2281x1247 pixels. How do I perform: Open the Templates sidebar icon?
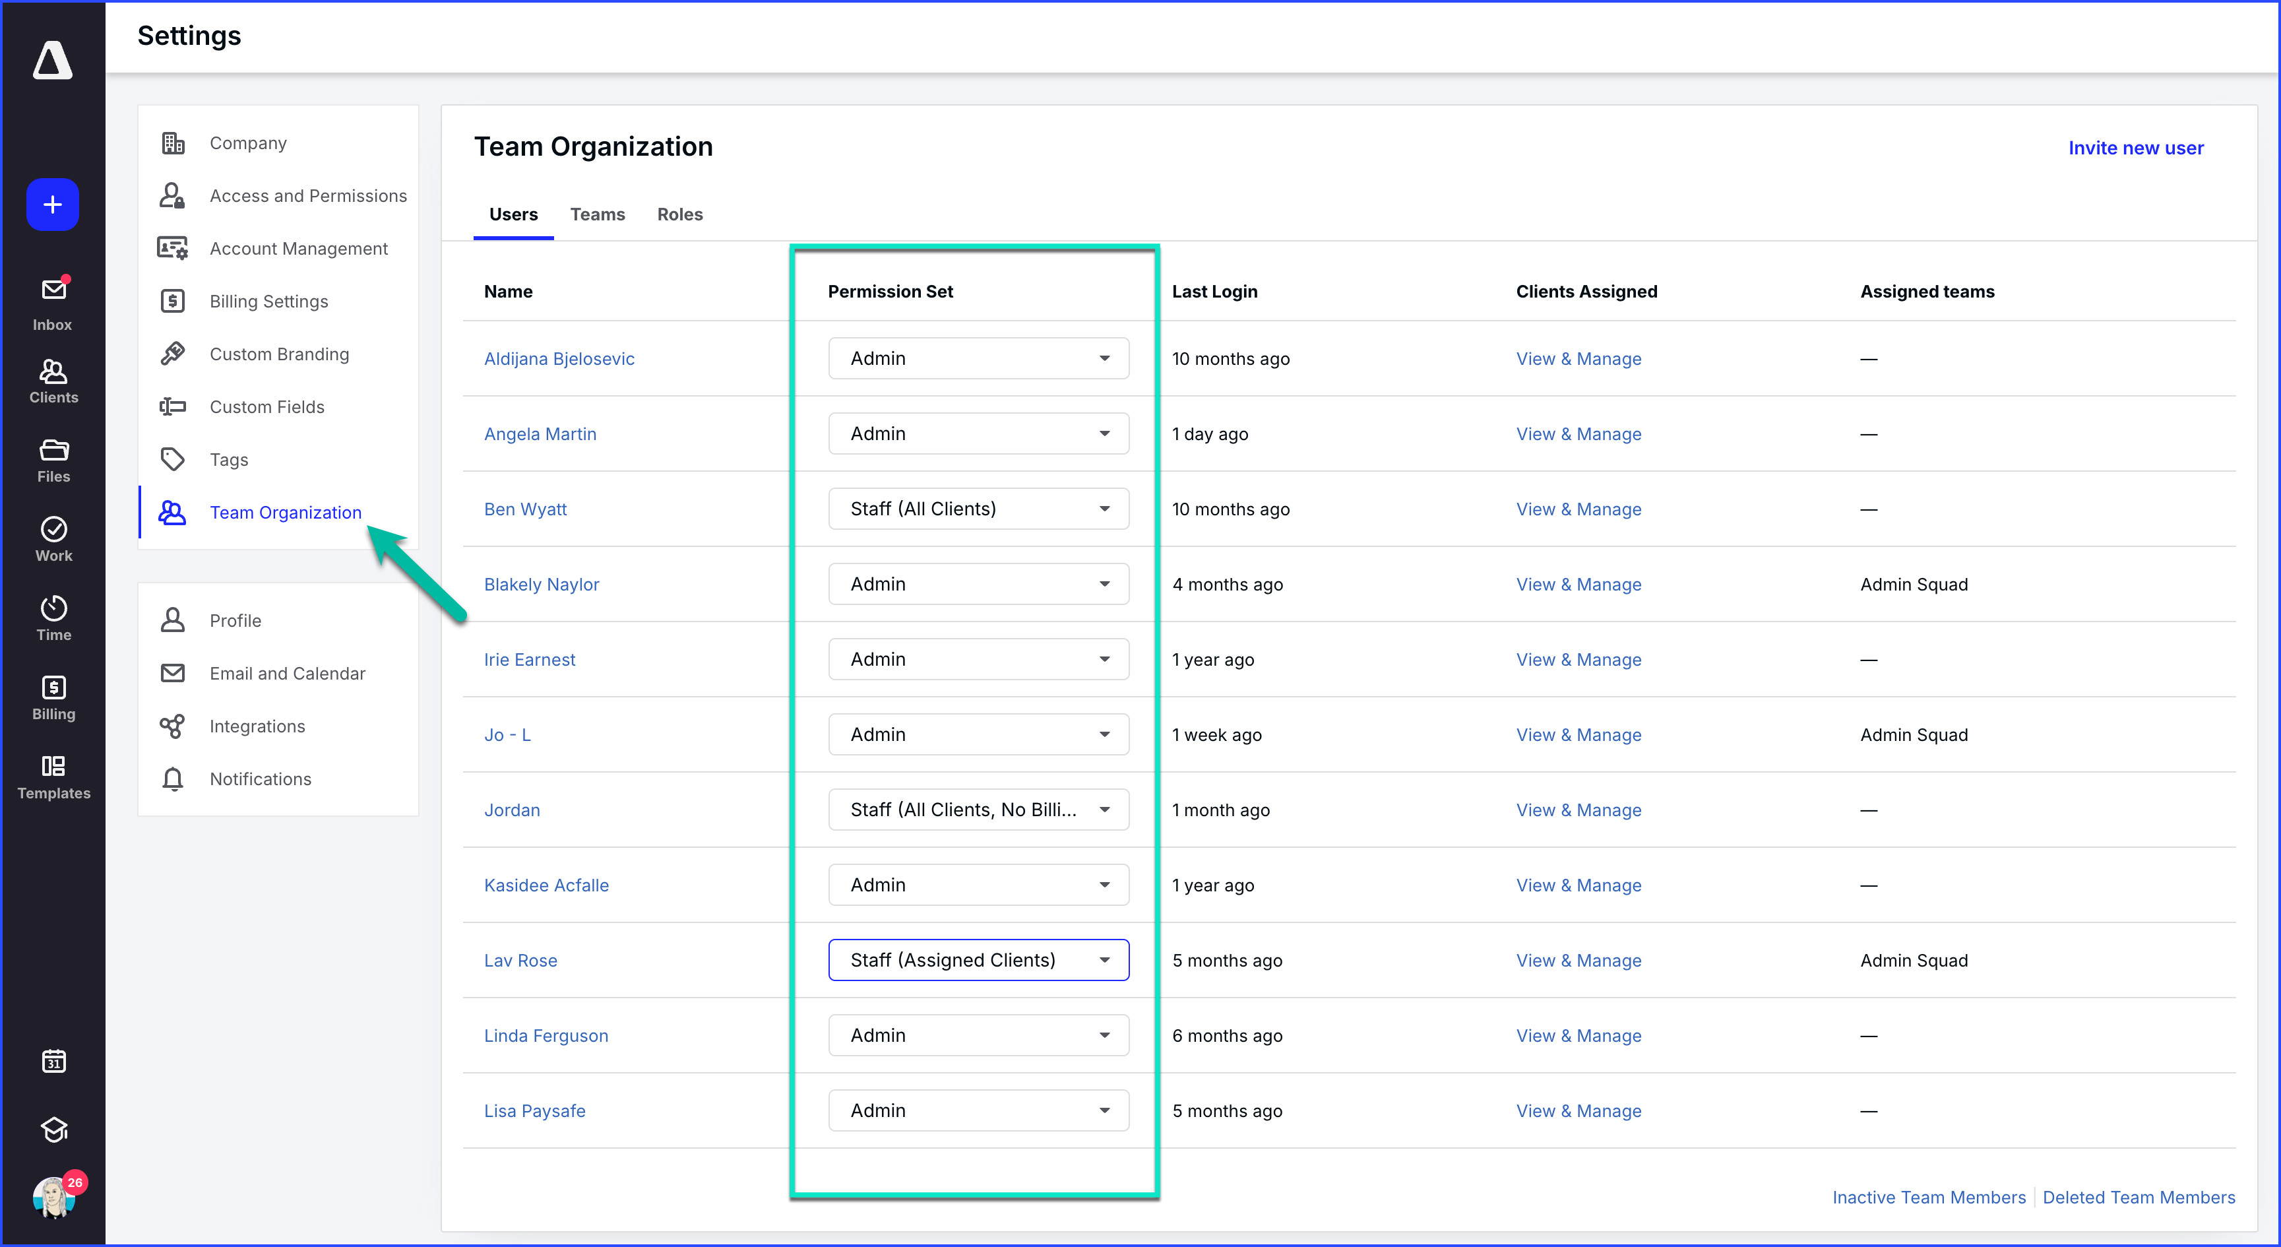coord(53,777)
